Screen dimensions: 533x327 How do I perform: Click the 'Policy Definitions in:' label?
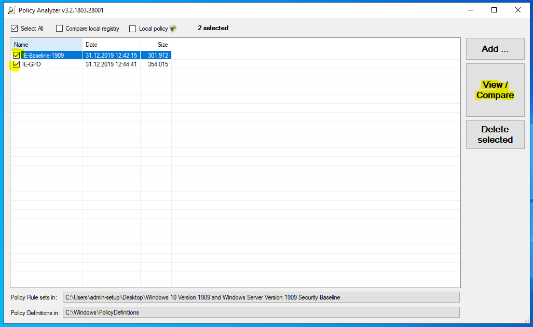click(35, 312)
